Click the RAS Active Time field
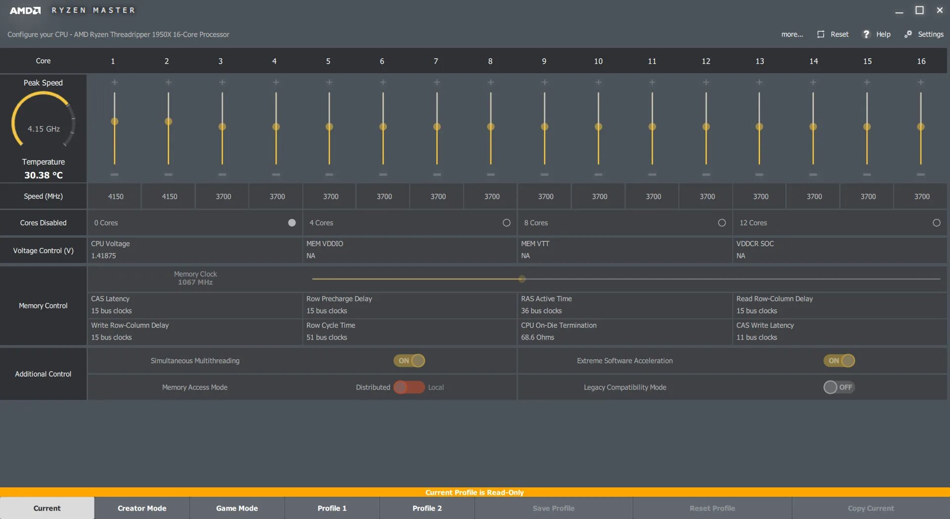The width and height of the screenshot is (950, 519). click(x=625, y=305)
